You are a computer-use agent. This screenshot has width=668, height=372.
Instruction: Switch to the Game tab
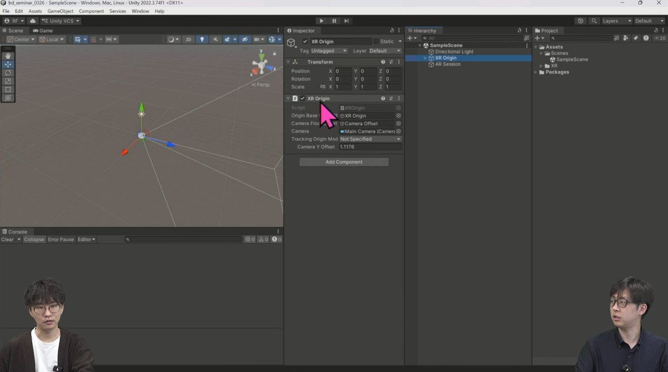(x=43, y=31)
